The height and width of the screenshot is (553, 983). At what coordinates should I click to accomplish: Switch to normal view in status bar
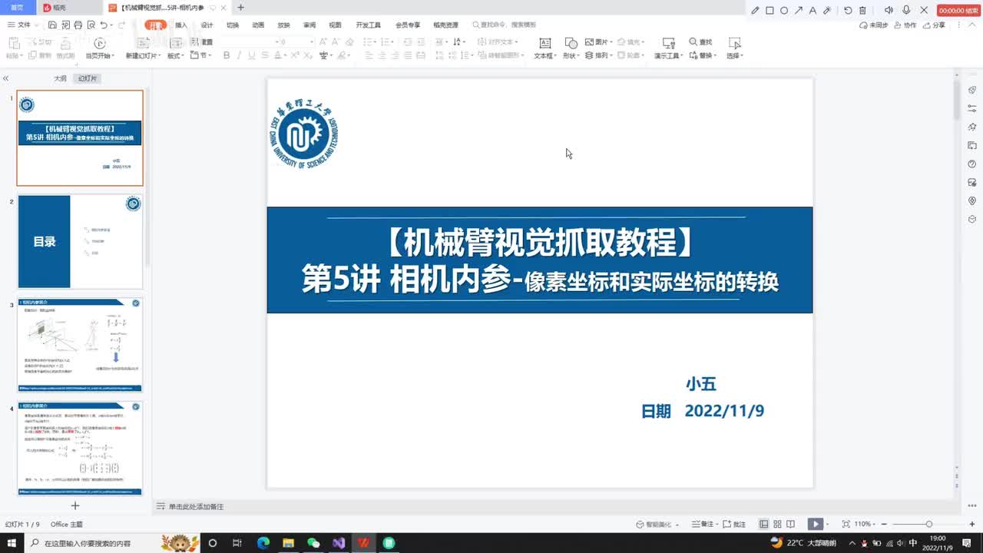tap(763, 524)
